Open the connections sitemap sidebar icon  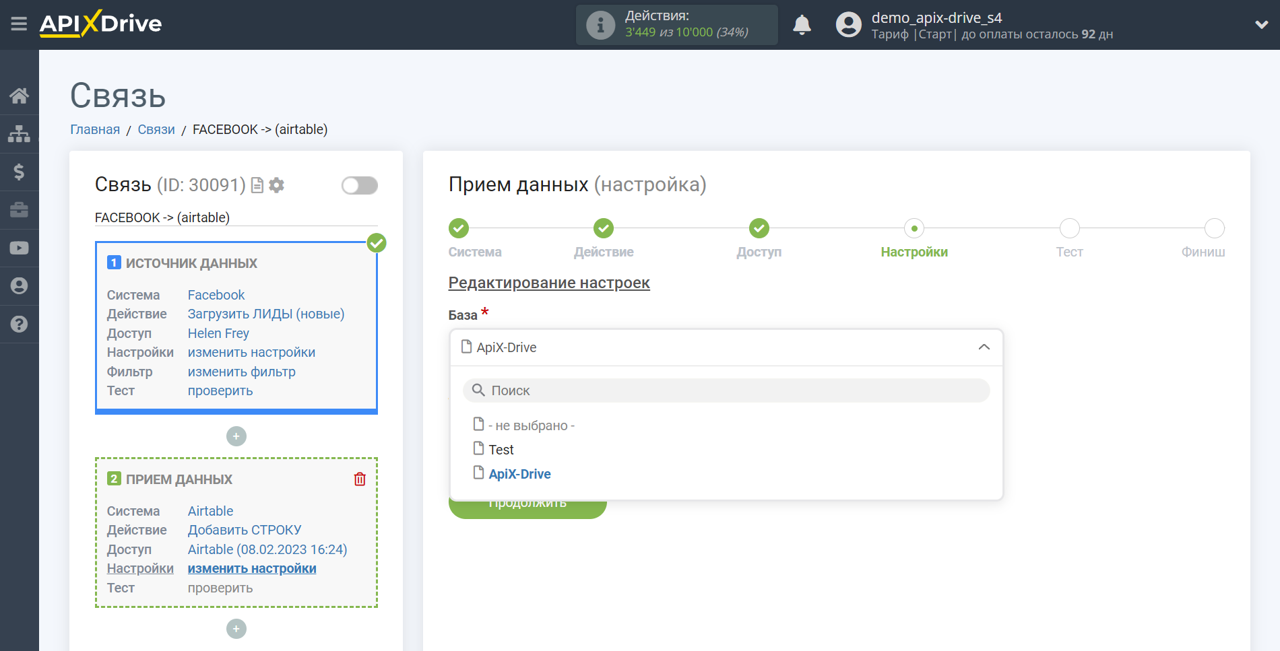(x=19, y=134)
